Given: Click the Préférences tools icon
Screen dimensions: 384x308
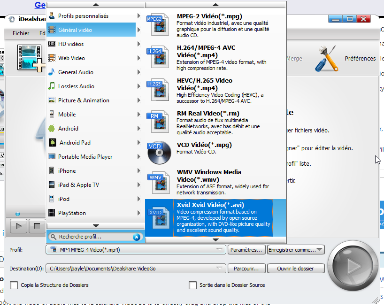Looking at the screenshot, I should tap(327, 59).
